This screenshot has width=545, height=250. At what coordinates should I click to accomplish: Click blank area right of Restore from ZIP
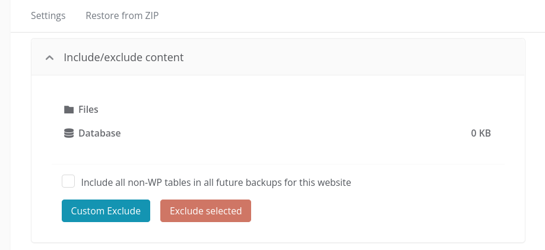point(347,15)
